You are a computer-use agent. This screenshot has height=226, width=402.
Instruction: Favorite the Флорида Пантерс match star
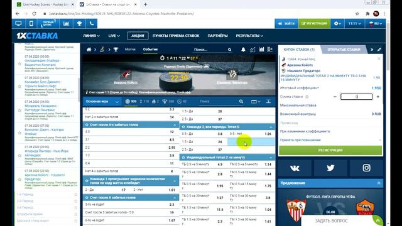(19, 155)
